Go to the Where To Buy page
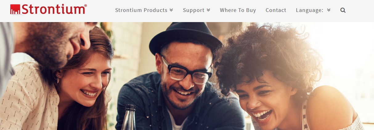 pyautogui.click(x=238, y=10)
